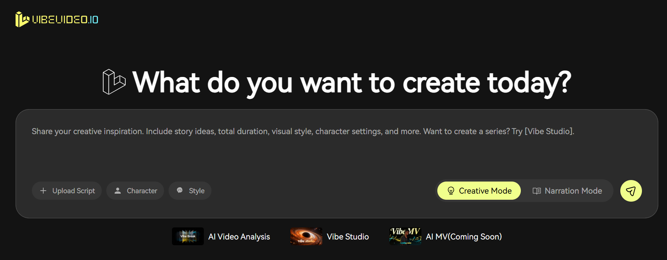Click the lightbulb icon in Creative Mode

tap(451, 191)
